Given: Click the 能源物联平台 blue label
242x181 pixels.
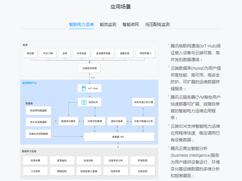Looking at the screenshot, I should tap(29, 83).
